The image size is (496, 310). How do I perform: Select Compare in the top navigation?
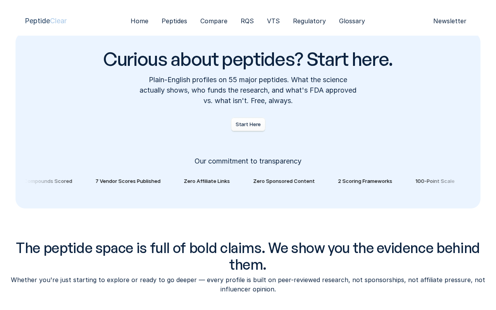(x=214, y=21)
